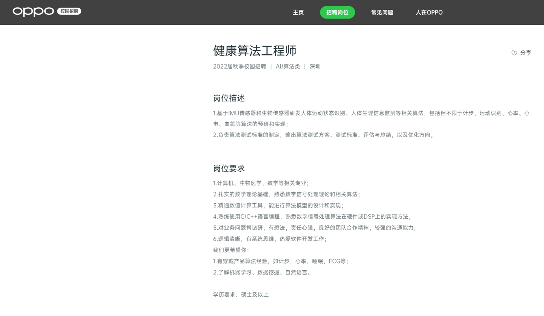Click the AI/算法类 category label
The width and height of the screenshot is (544, 316).
coord(287,66)
